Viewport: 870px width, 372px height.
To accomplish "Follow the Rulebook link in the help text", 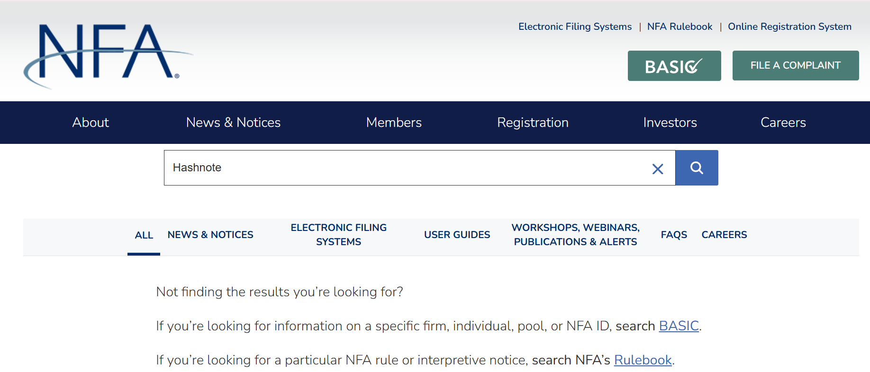I will (x=643, y=360).
